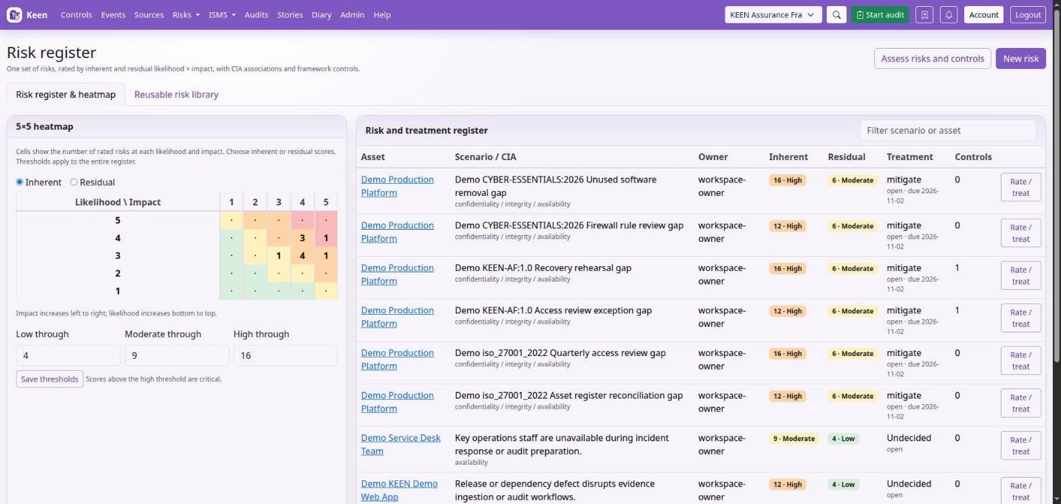
Task: Open bookmarks via the bookmark icon
Action: point(924,15)
